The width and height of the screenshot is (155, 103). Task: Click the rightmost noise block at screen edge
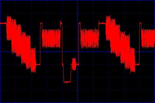coord(148,38)
